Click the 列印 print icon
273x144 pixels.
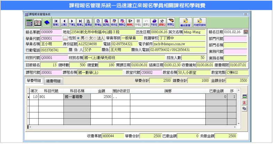click(154, 22)
